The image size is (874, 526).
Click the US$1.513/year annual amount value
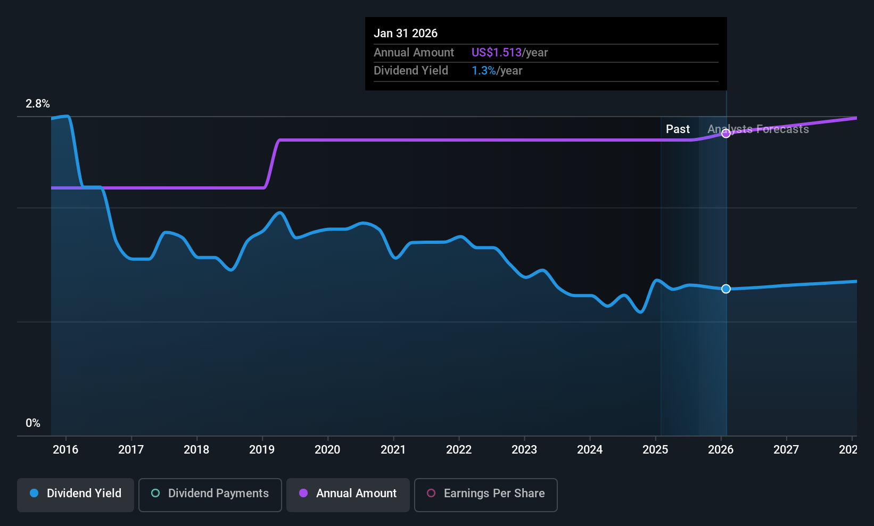pos(509,52)
